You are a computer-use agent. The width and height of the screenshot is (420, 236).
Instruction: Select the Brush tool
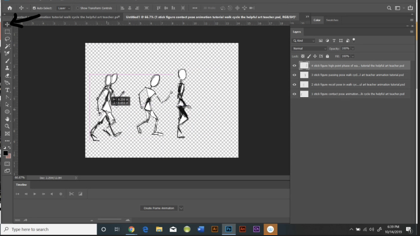click(7, 61)
